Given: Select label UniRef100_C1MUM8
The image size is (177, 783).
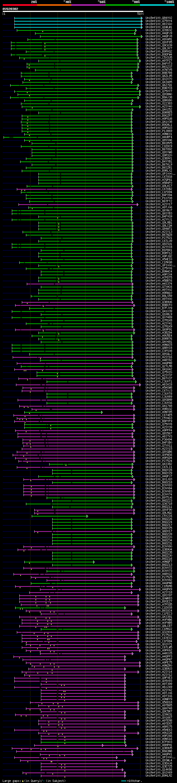Looking at the screenshot, I should point(158,586).
